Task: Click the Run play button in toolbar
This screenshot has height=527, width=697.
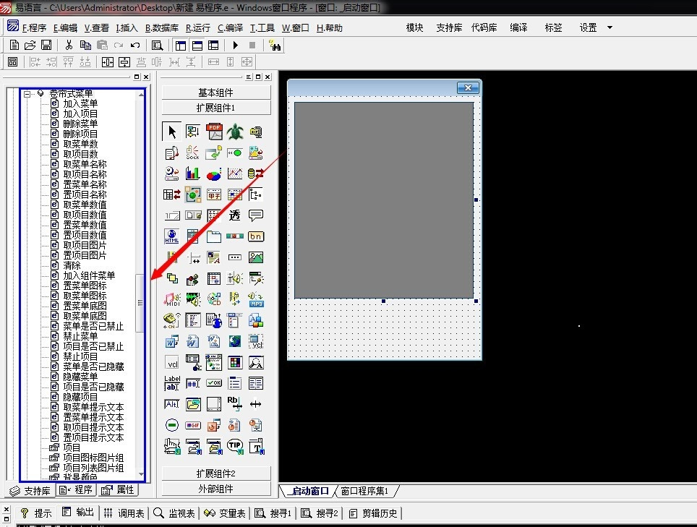Action: tap(236, 46)
